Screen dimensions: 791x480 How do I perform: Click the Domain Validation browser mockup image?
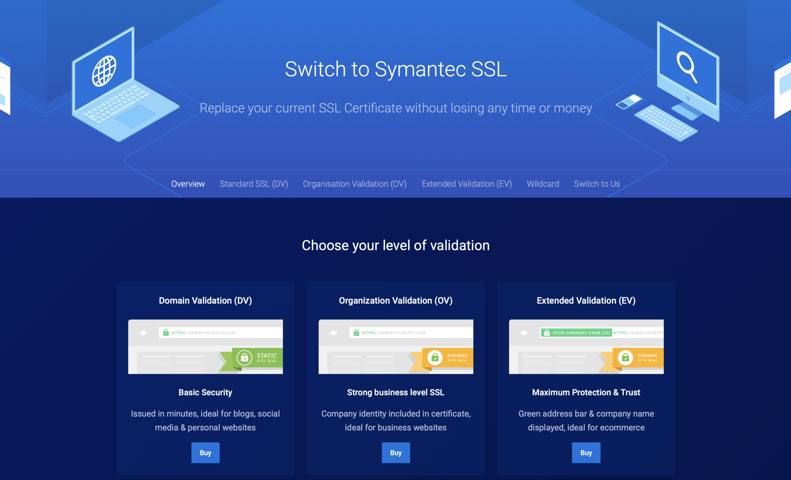205,347
